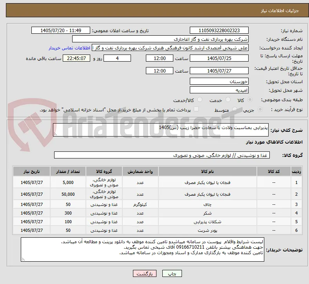
Task: Click the واحد شمارش column header
Action: coord(140,171)
